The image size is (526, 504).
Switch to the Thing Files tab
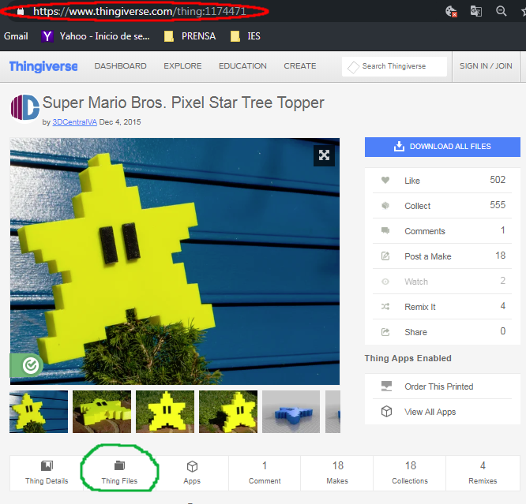[x=119, y=473]
